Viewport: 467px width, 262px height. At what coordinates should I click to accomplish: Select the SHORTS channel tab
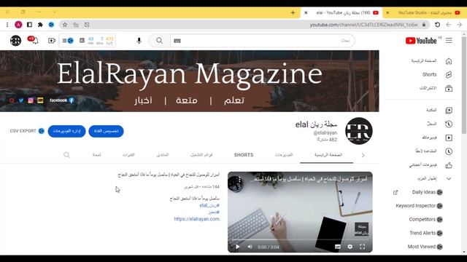pyautogui.click(x=244, y=155)
